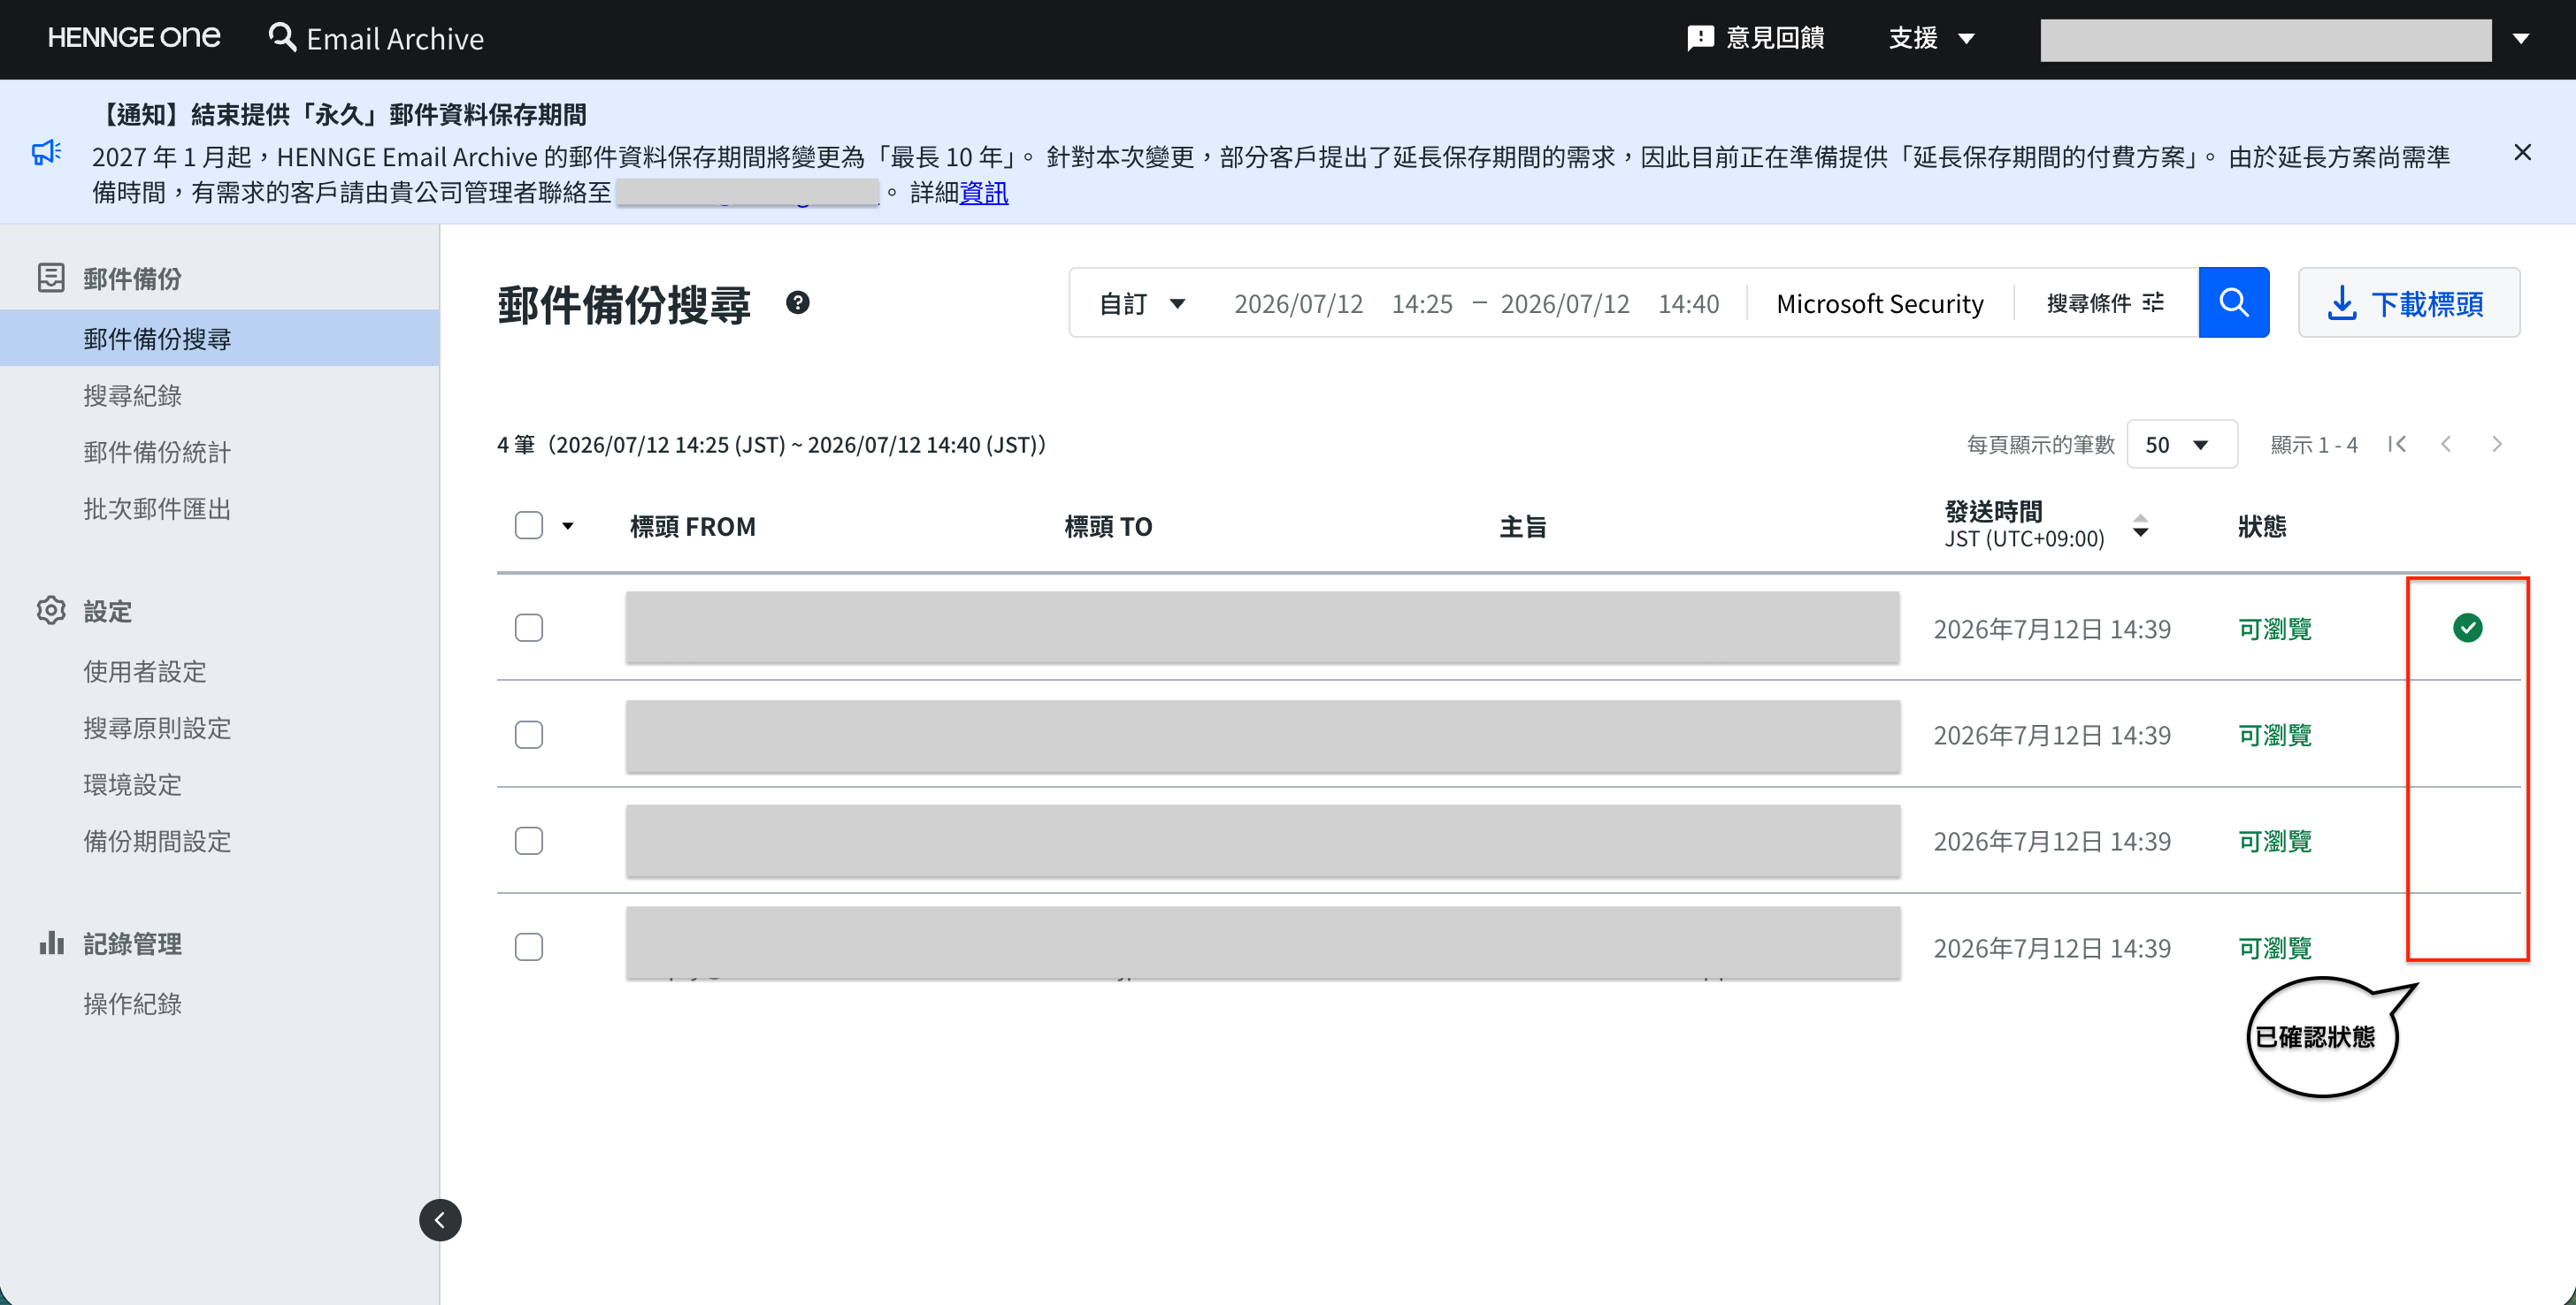This screenshot has width=2576, height=1305.
Task: Click the feedback 意見回饋 icon
Action: tap(1700, 39)
